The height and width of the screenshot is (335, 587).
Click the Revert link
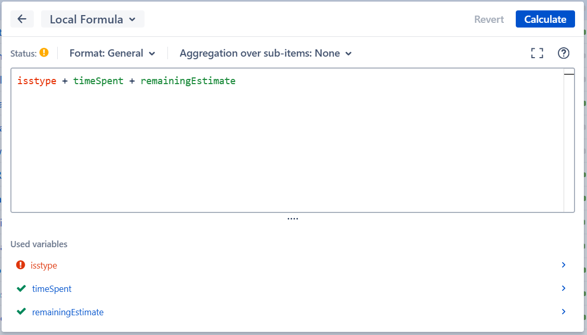coord(488,19)
